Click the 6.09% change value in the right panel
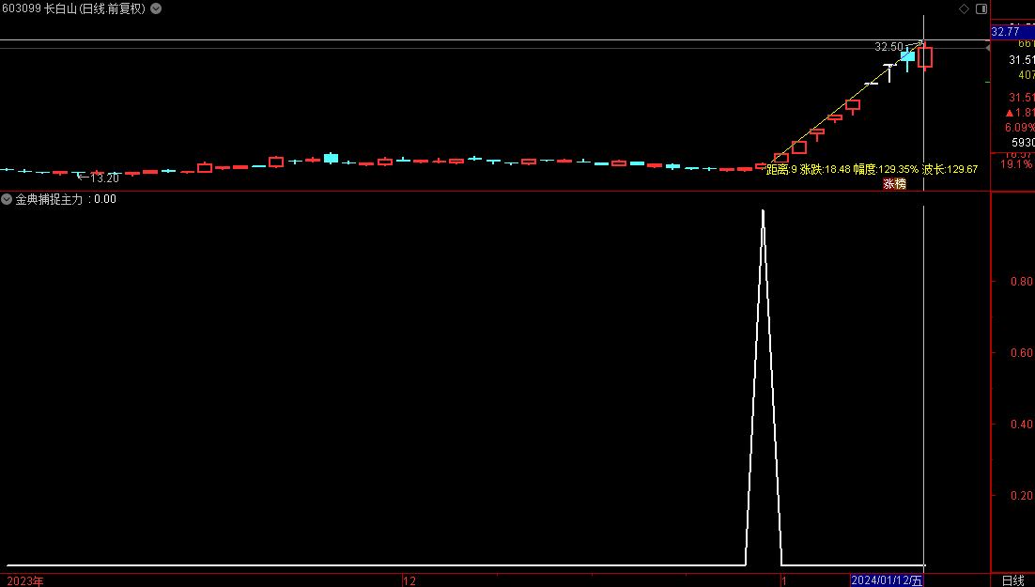Image resolution: width=1035 pixels, height=587 pixels. point(1020,128)
